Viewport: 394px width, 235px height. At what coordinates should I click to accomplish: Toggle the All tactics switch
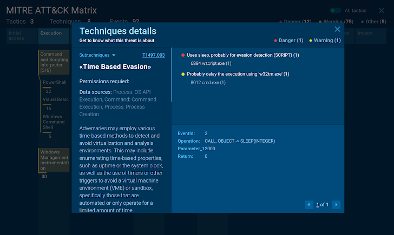click(x=336, y=10)
